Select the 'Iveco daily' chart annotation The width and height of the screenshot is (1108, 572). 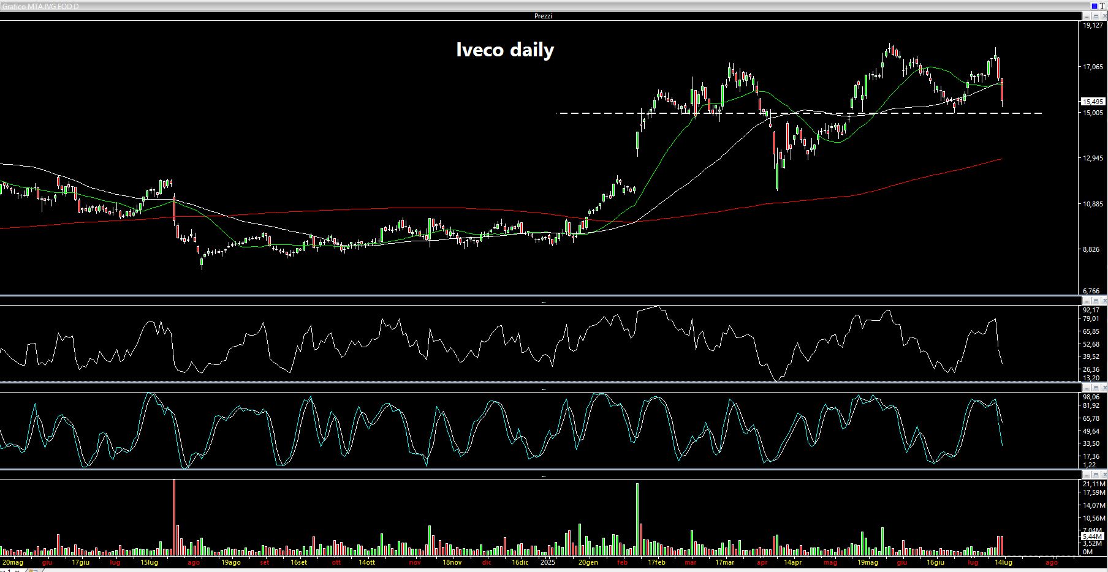(505, 50)
